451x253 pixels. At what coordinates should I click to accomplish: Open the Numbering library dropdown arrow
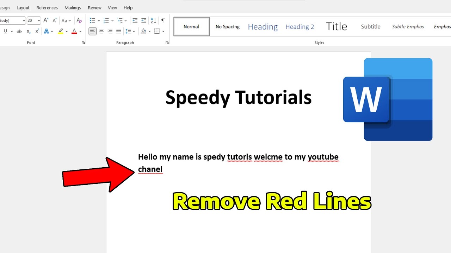tap(112, 20)
